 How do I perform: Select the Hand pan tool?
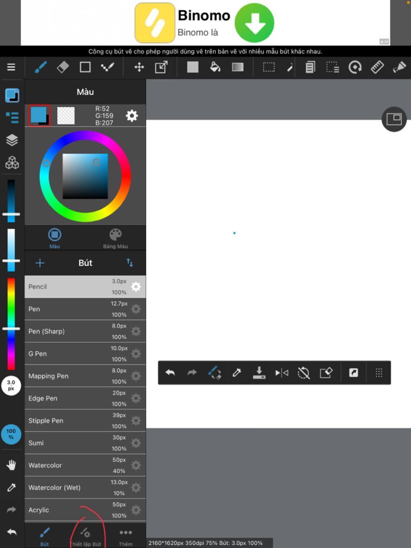click(x=11, y=465)
